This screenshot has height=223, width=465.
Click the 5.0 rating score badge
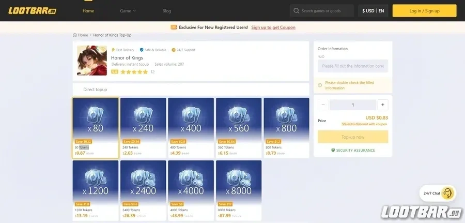click(115, 72)
